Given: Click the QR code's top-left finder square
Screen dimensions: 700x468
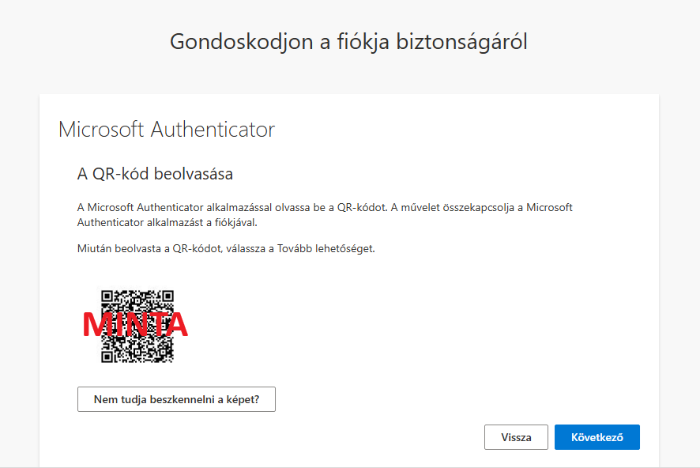Looking at the screenshot, I should coord(107,296).
